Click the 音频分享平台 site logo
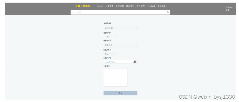 [x=83, y=6]
